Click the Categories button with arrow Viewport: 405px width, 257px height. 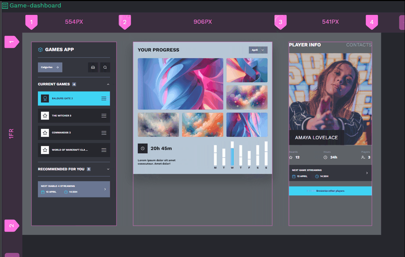pos(50,67)
